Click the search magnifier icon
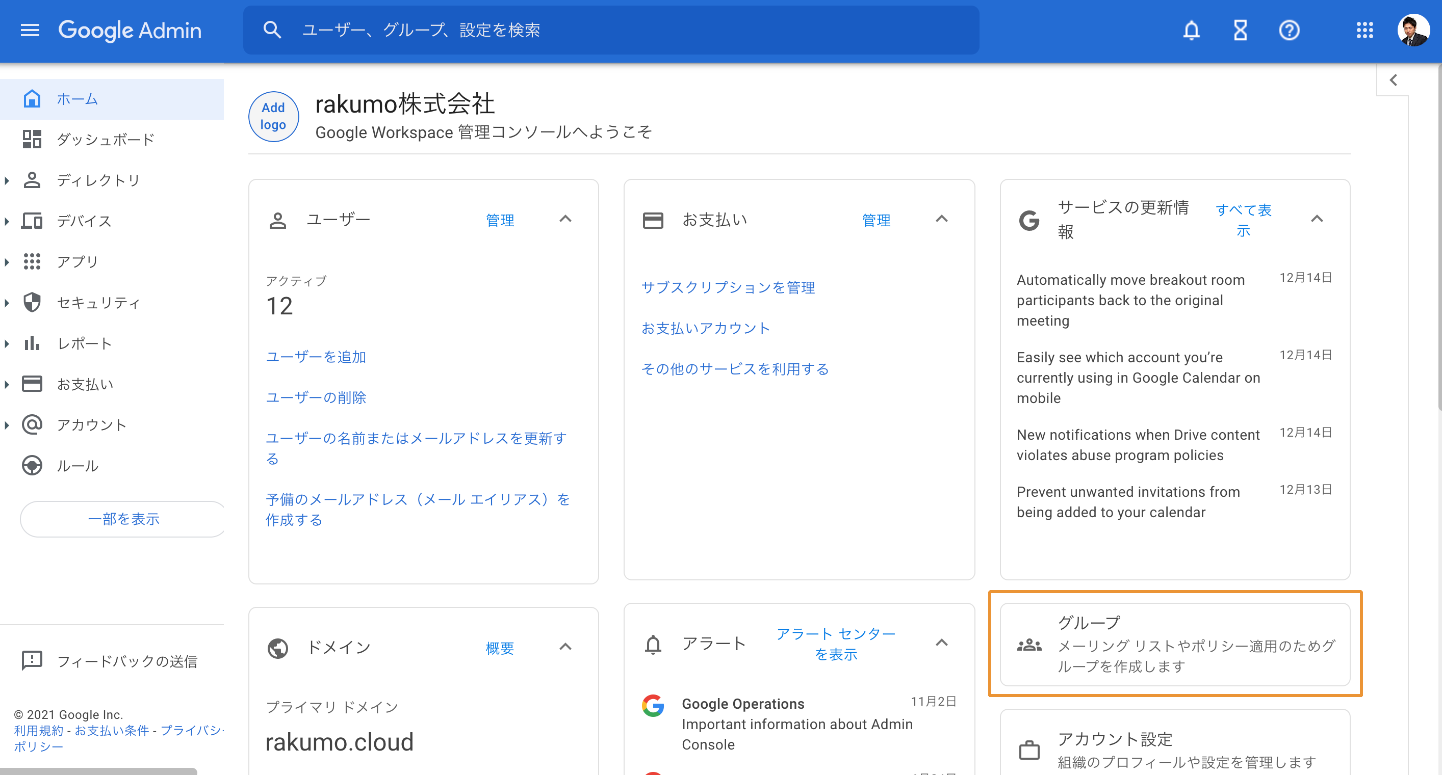1442x775 pixels. coord(272,30)
